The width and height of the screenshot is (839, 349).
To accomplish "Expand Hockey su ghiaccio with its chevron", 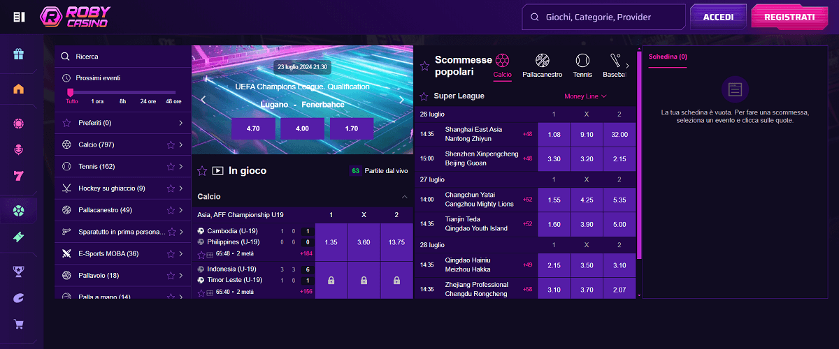I will [181, 188].
